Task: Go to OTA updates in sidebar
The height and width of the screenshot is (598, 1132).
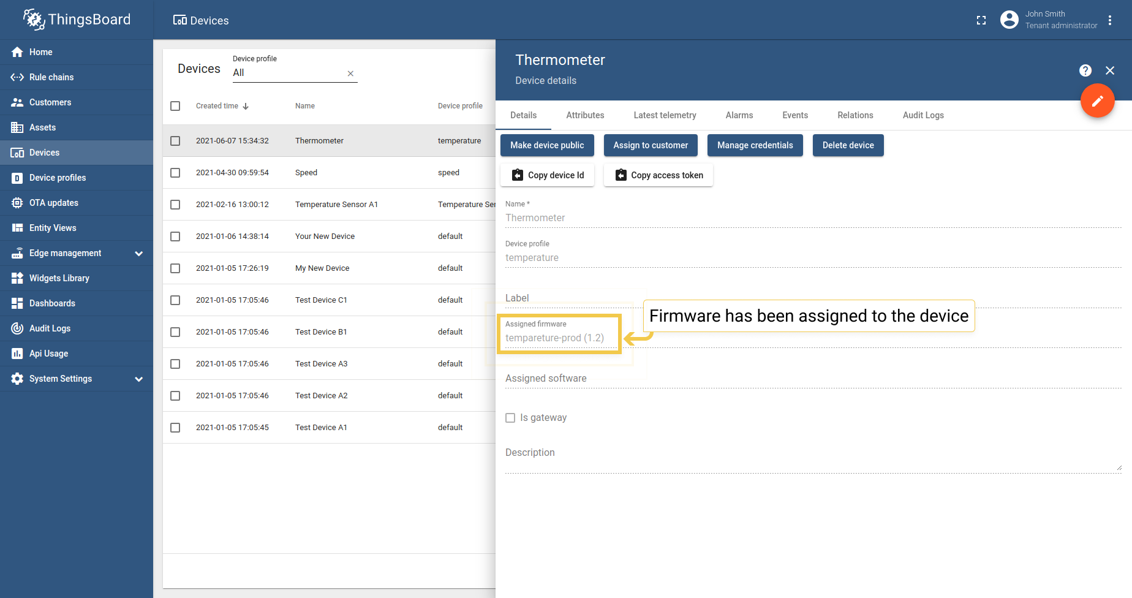Action: (54, 203)
